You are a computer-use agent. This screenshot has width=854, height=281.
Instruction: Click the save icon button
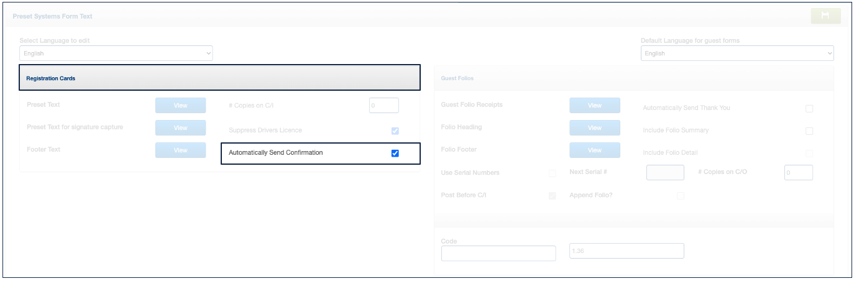pyautogui.click(x=825, y=16)
